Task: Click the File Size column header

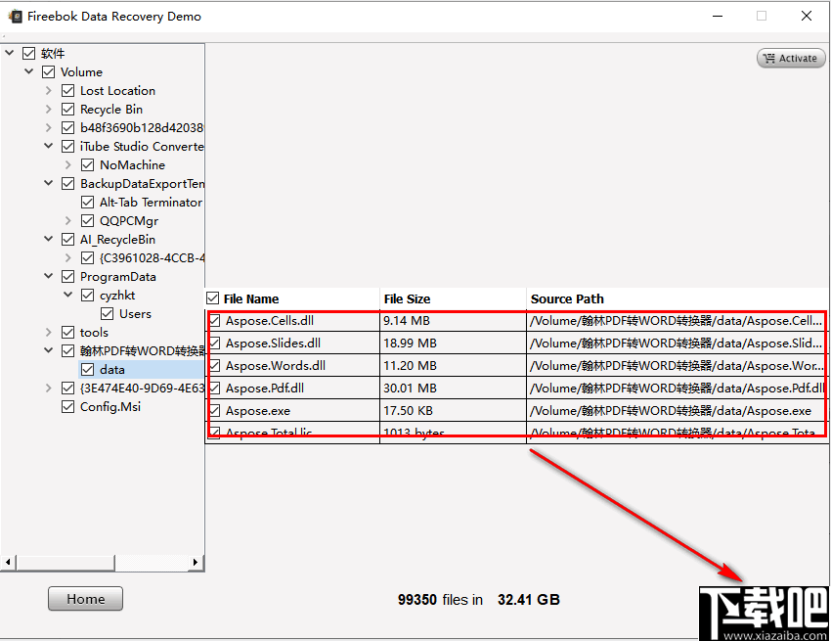Action: [406, 298]
